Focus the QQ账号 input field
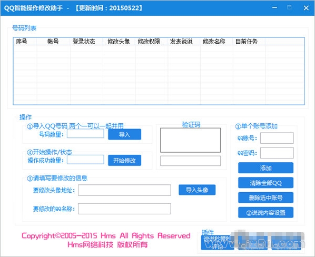 tap(277, 138)
